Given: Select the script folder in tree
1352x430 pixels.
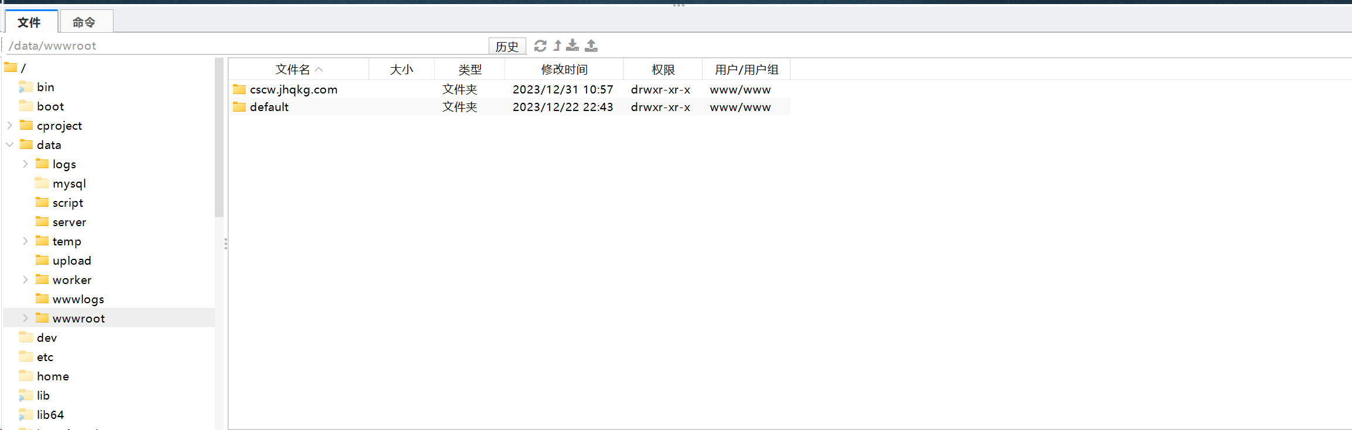Looking at the screenshot, I should (59, 203).
